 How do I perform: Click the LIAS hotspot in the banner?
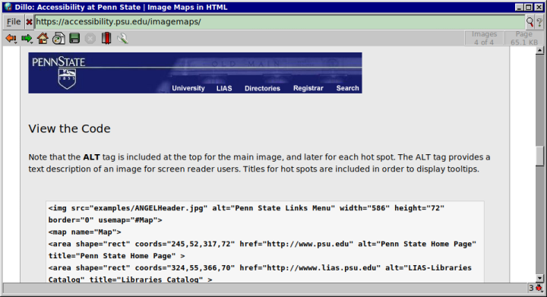[x=224, y=89]
